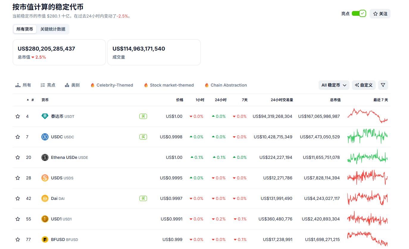Viewport: 409px width, 249px height.
Task: Click 买 button for 泰达币 USDT
Action: [x=143, y=116]
